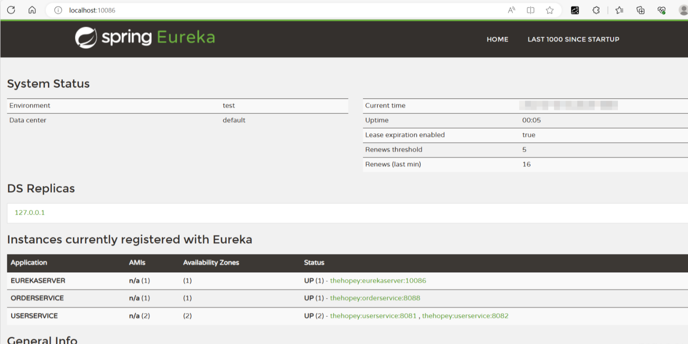Screen dimensions: 688x344
Task: Open the HOME navigation item
Action: point(497,39)
